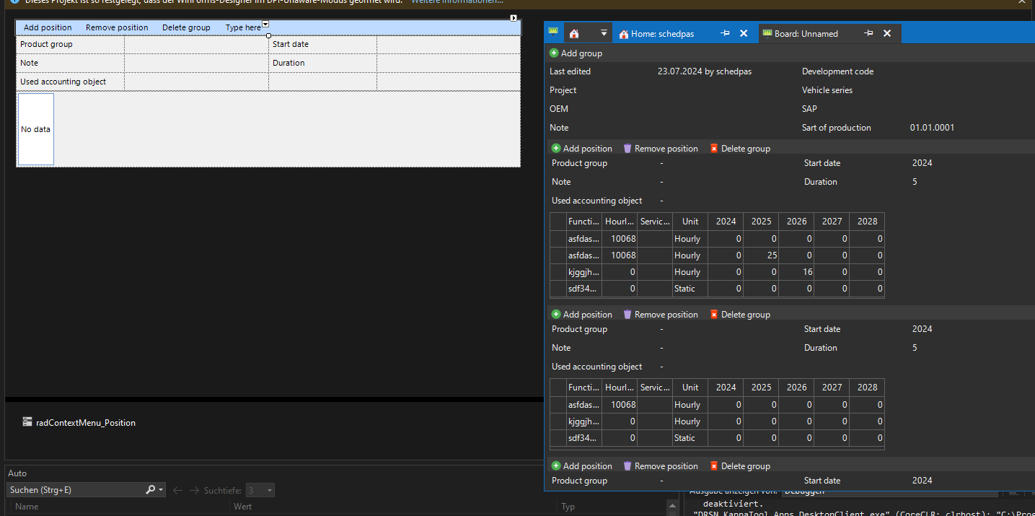Click the purple trash icon in first group toolbar
Image resolution: width=1035 pixels, height=516 pixels.
[627, 148]
